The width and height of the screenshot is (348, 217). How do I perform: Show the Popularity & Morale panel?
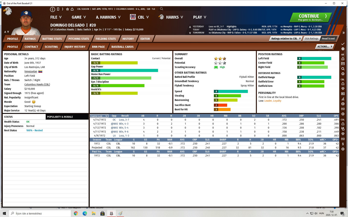(x=67, y=117)
